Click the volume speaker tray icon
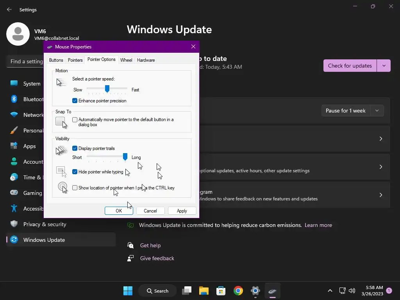400x300 pixels. click(352, 291)
